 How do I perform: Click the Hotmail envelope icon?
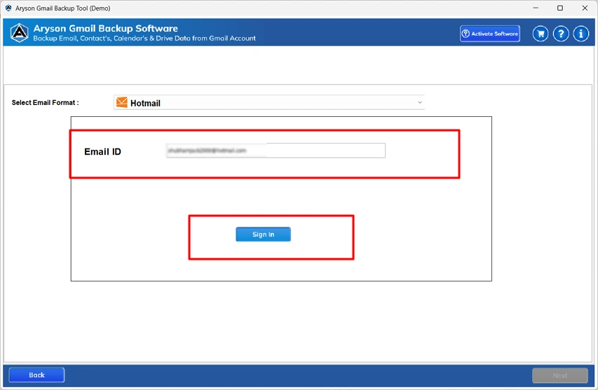pos(122,102)
